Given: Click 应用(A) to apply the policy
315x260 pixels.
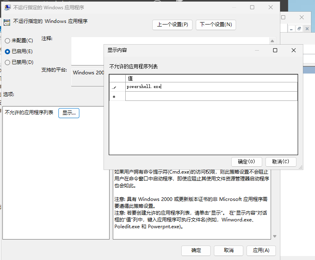Looking at the screenshot, I should point(261,250).
